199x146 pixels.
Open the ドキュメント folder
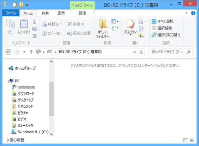(x=23, y=106)
